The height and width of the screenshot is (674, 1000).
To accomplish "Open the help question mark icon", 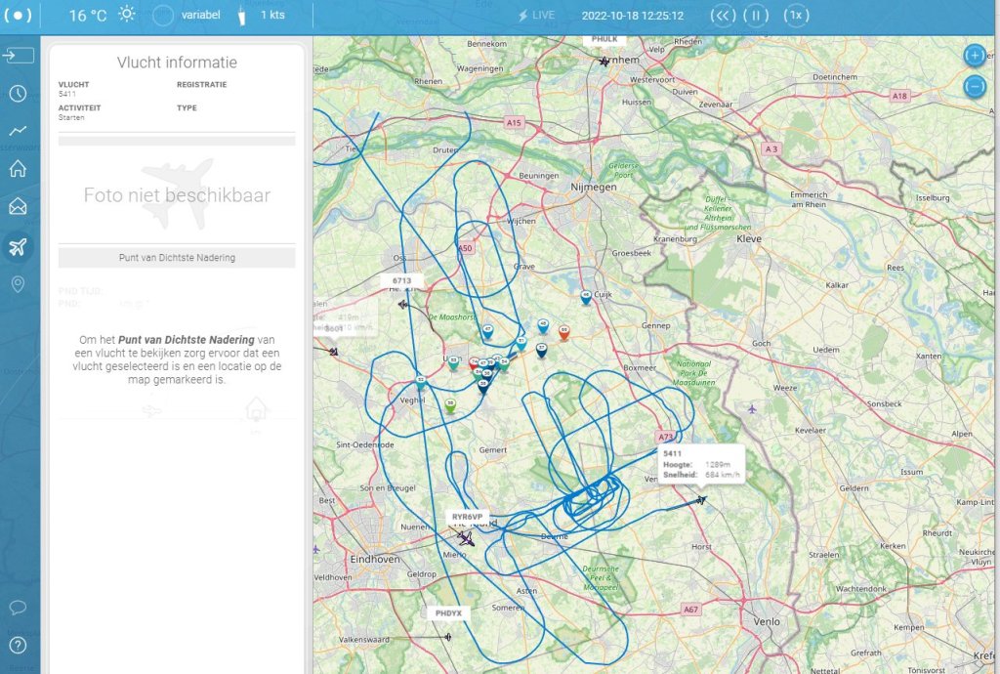I will (x=18, y=645).
